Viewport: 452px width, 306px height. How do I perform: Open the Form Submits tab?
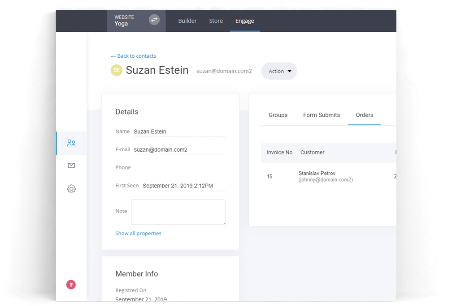[321, 115]
